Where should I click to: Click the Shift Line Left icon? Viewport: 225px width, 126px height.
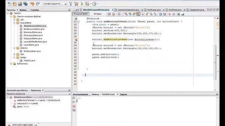(x=160, y=14)
